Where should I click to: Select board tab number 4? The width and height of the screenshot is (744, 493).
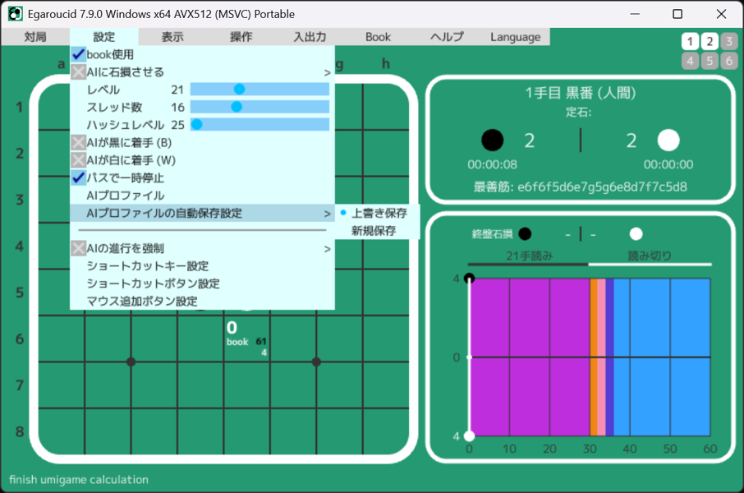[x=691, y=61]
